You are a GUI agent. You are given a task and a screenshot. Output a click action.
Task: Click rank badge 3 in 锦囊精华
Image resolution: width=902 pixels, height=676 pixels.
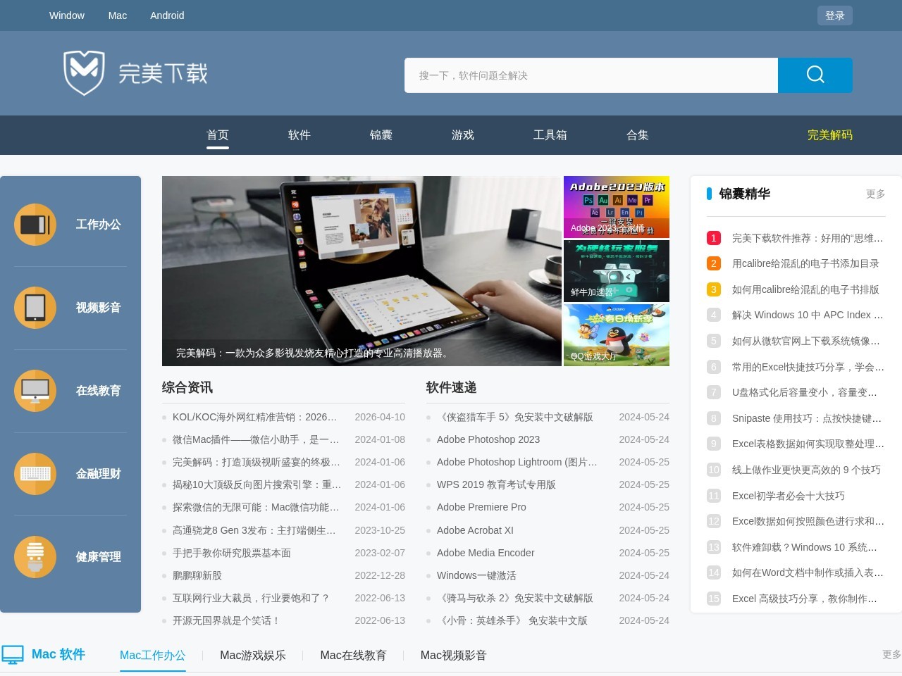pos(714,289)
